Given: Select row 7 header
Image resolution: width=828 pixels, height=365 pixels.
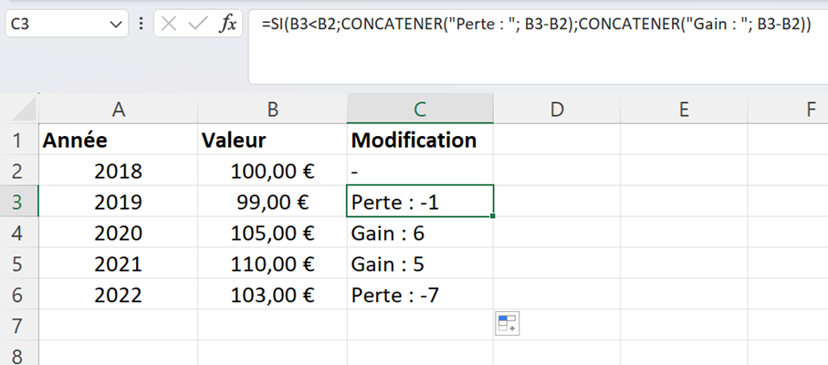Looking at the screenshot, I should coord(19,326).
